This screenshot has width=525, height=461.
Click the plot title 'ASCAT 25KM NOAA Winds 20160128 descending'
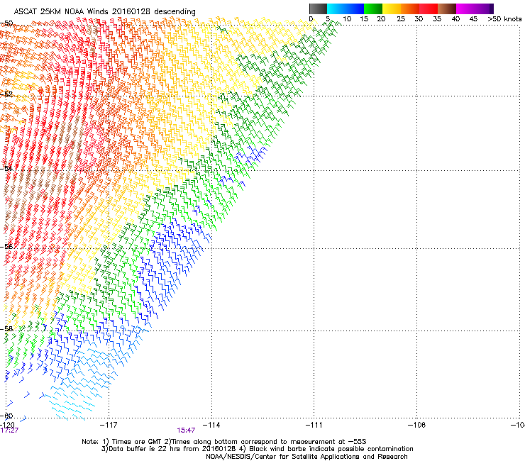[x=104, y=11]
